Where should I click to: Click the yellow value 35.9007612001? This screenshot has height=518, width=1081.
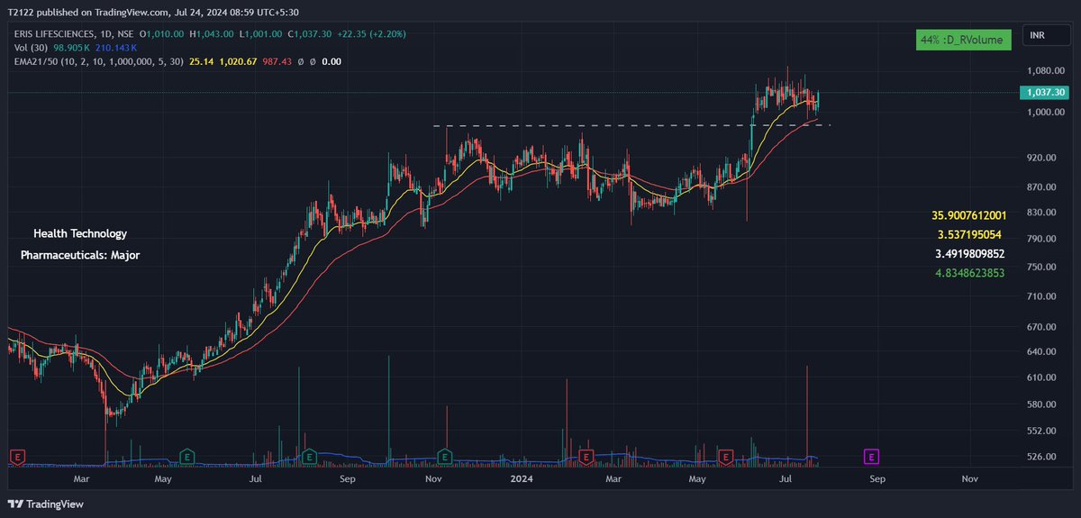click(x=969, y=215)
